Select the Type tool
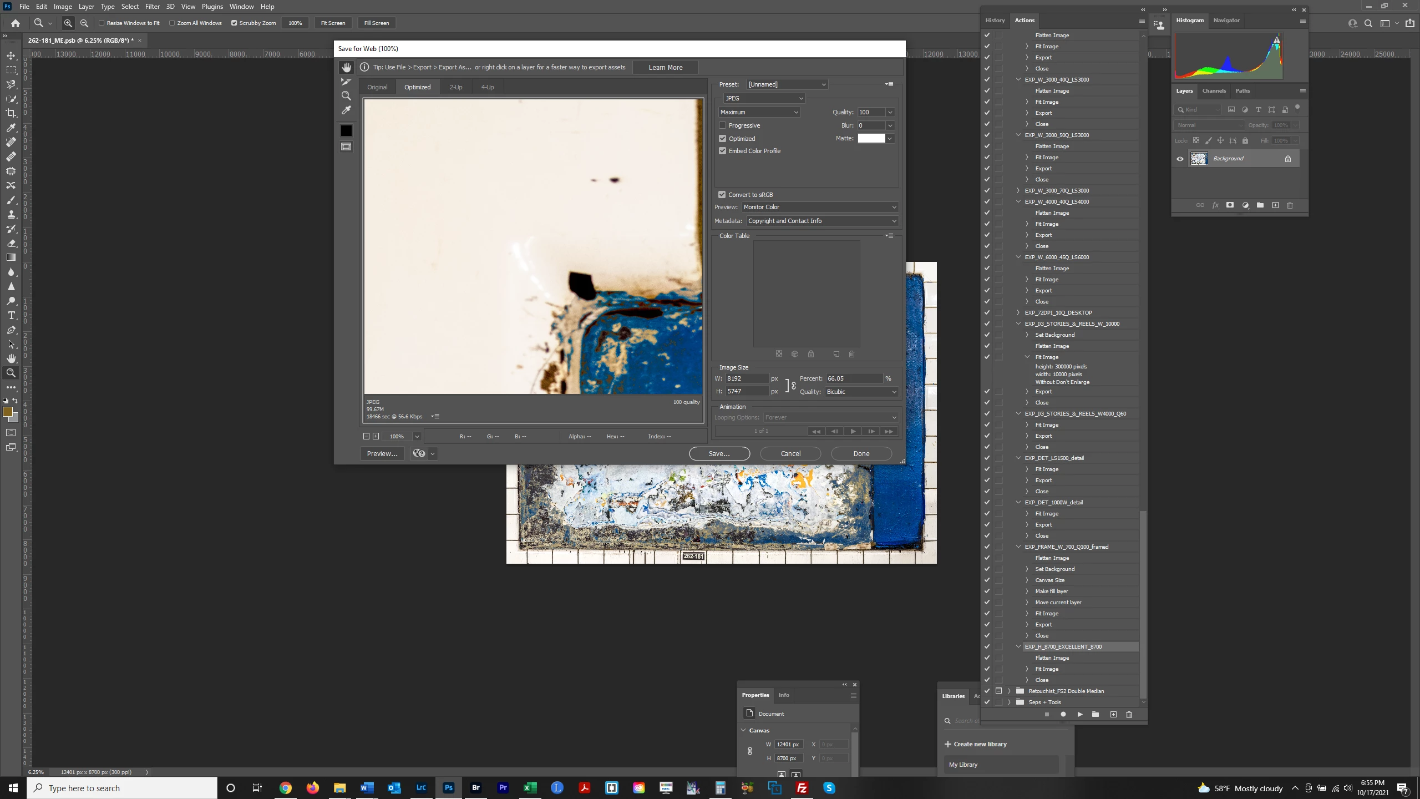Image resolution: width=1420 pixels, height=799 pixels. [11, 315]
